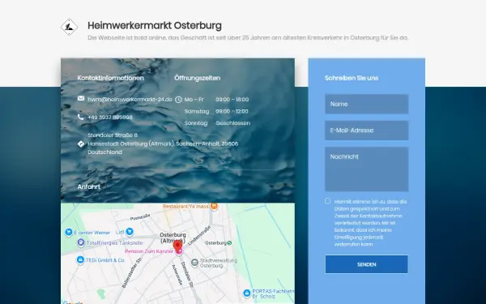Screen dimensions: 486x304
Task: Focus the E-Mail-Adresse input field
Action: [367, 131]
